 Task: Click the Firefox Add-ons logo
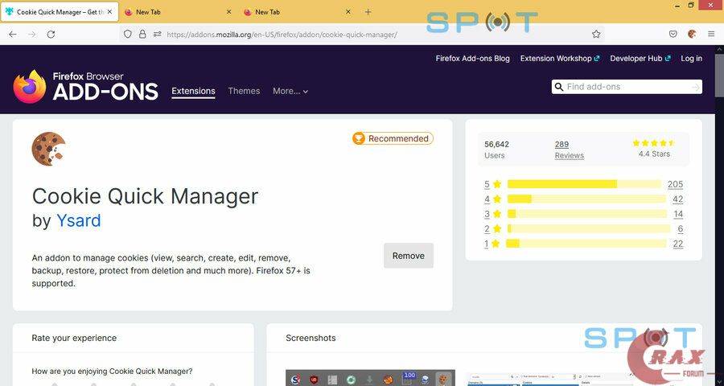tap(86, 87)
